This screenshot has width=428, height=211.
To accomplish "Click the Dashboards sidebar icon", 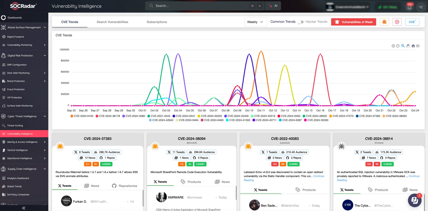I will (4, 18).
